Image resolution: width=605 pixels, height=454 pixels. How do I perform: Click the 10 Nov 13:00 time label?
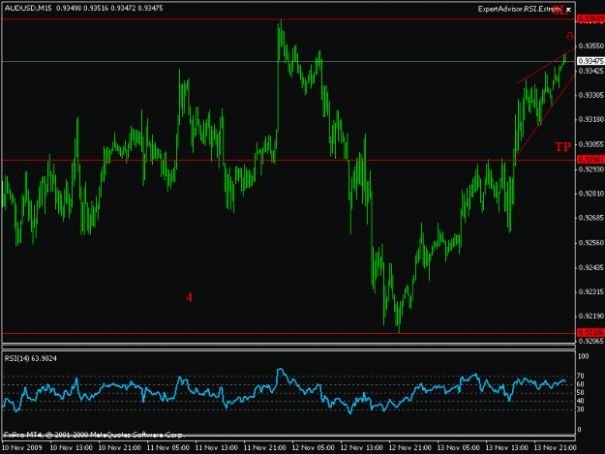pos(72,448)
